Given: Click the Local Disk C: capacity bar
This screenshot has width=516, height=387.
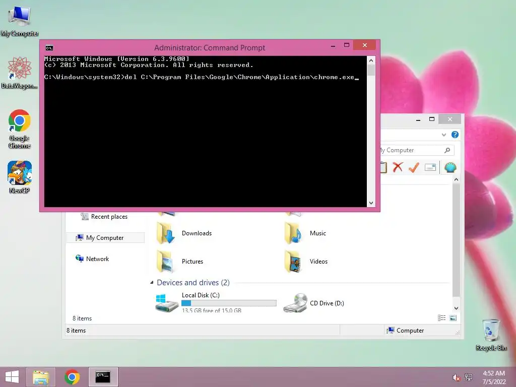Looking at the screenshot, I should point(229,303).
